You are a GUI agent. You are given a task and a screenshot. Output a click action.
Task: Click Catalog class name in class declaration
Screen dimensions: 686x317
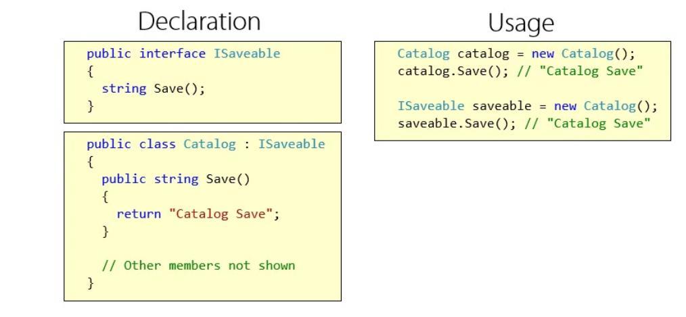coord(210,145)
